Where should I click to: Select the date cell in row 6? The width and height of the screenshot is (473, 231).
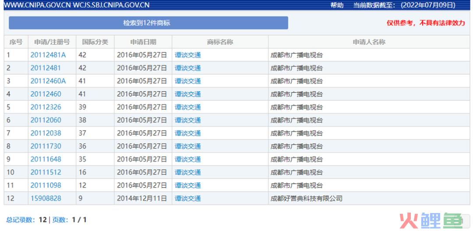coord(142,120)
